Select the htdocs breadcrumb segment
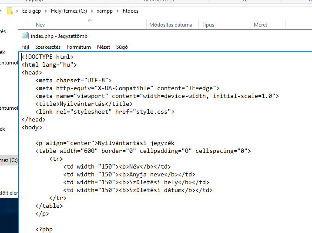 130,11
